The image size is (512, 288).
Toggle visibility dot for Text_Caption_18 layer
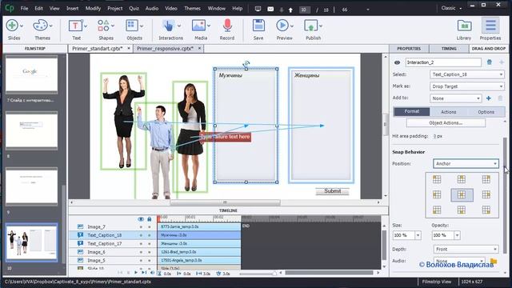[x=141, y=235]
